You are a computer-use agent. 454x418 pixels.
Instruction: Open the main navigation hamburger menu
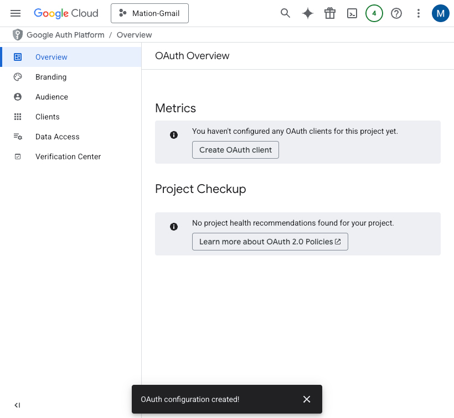(16, 13)
